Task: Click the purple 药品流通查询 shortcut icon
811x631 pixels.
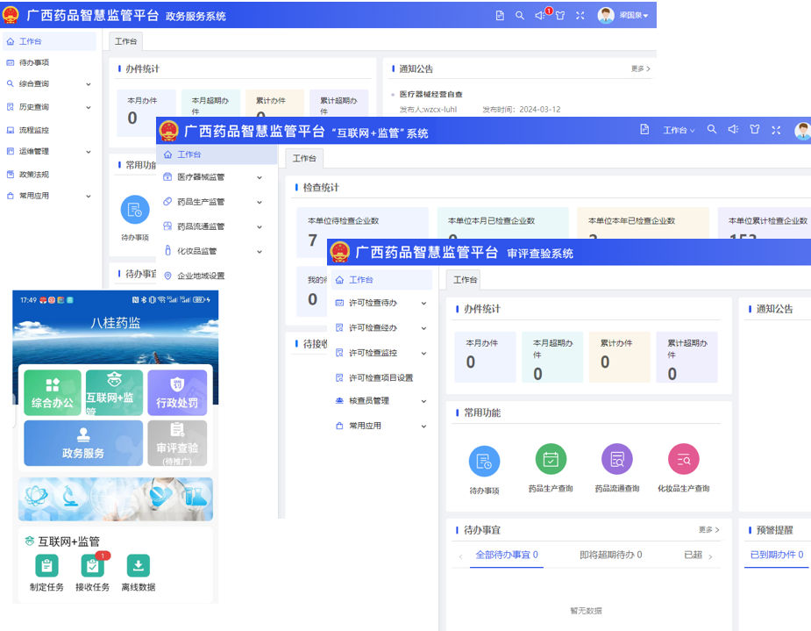Action: pos(617,460)
